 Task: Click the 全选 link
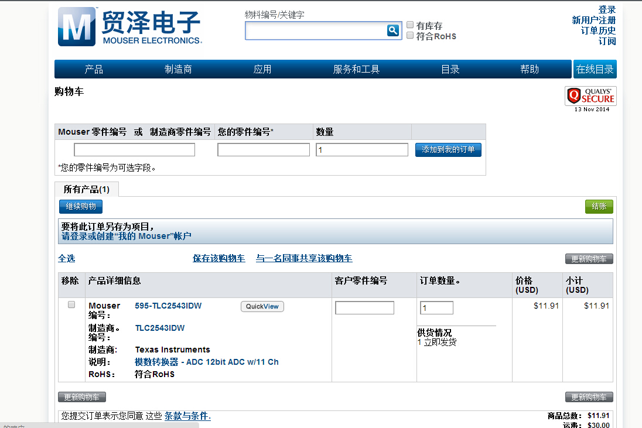(66, 258)
